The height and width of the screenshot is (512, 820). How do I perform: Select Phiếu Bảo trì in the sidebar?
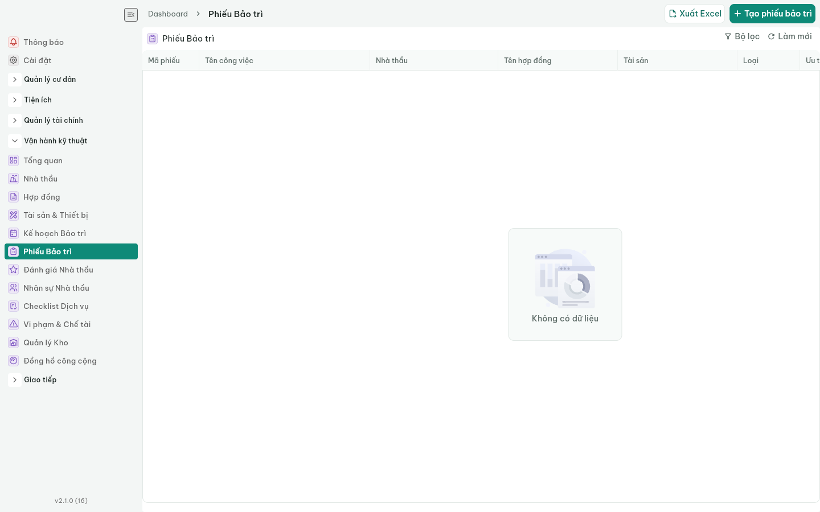click(x=71, y=251)
